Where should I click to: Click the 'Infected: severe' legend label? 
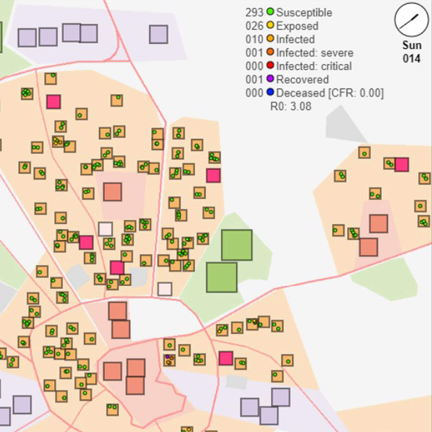pos(314,53)
